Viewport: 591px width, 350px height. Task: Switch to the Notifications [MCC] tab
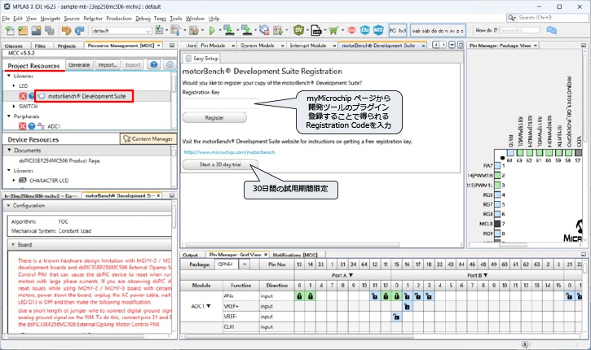coord(296,255)
